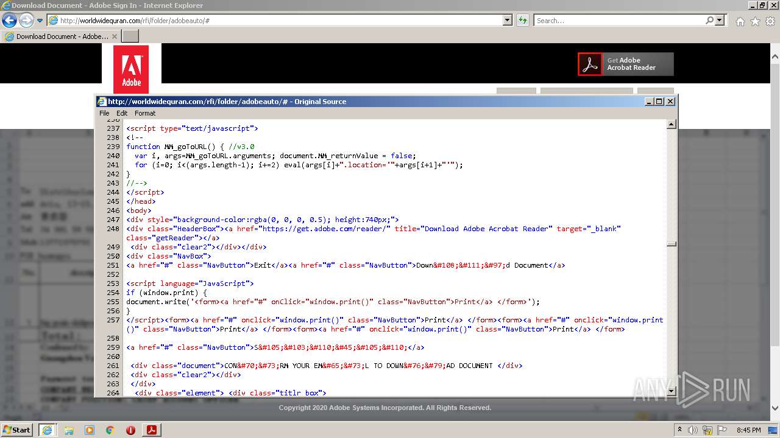Click the get.adobe.com/reader URL in source
Screen dimensions: 780x438
[x=325, y=229]
